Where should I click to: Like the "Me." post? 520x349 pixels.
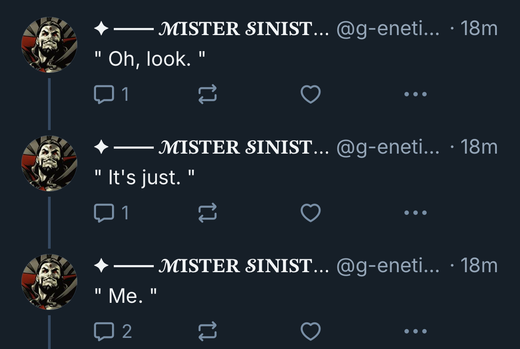point(311,331)
